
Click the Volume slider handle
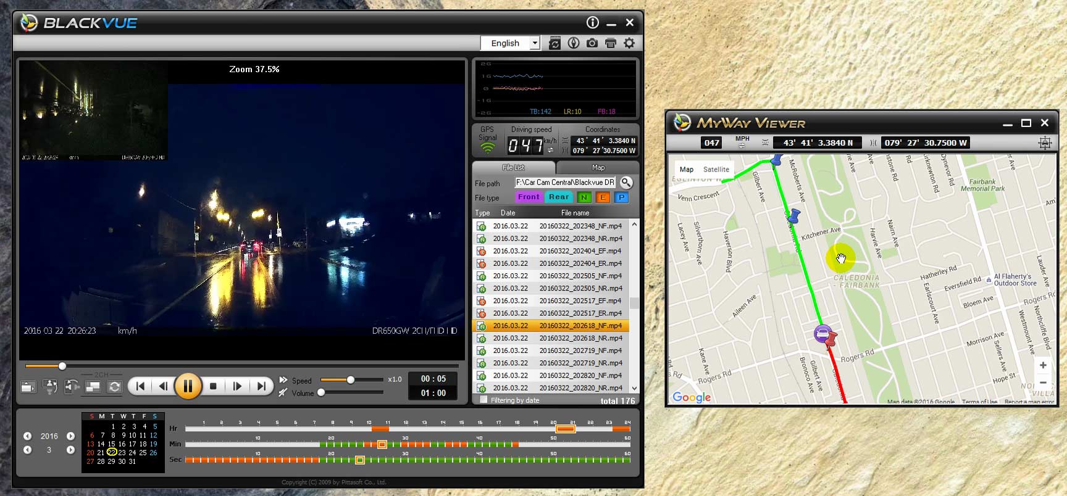[x=321, y=392]
